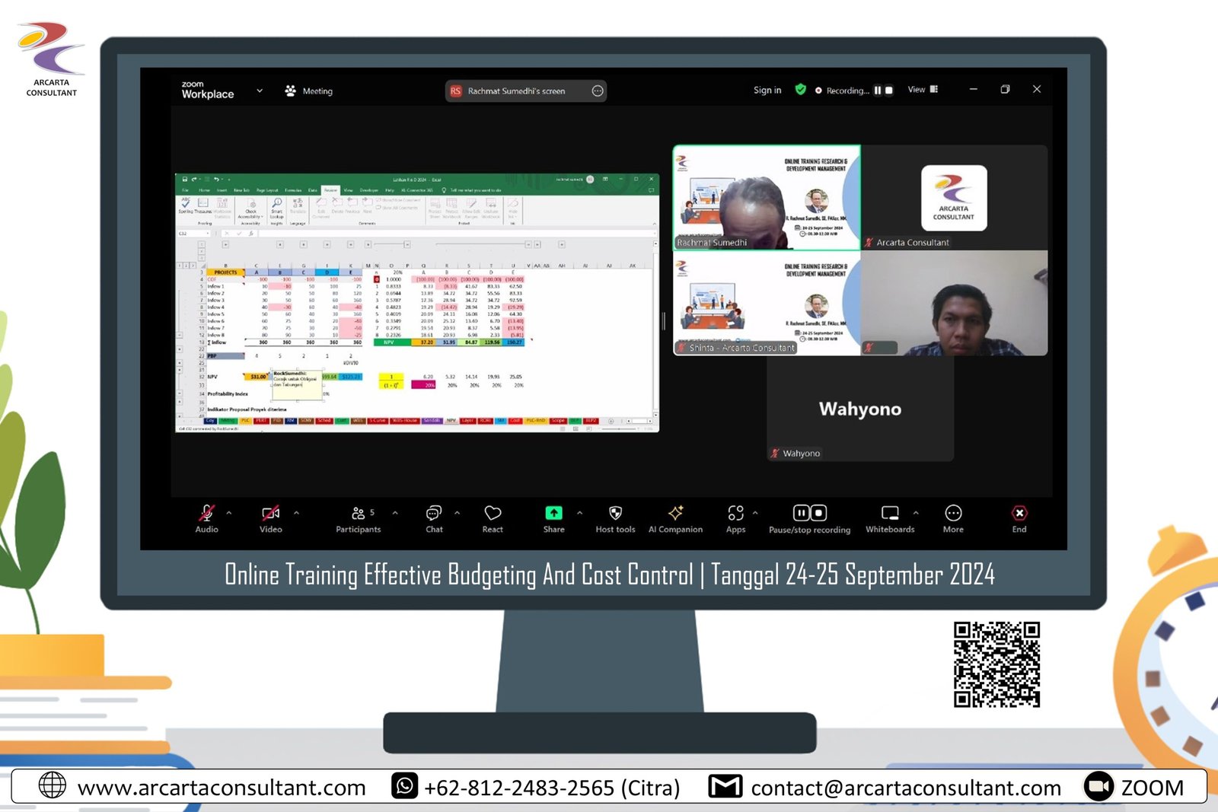This screenshot has height=812, width=1218.
Task: Launch the AI Companion
Action: 675,517
